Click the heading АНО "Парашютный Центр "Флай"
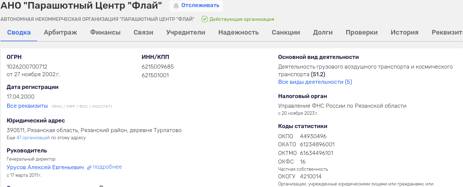This screenshot has height=187, width=463. pos(82,5)
